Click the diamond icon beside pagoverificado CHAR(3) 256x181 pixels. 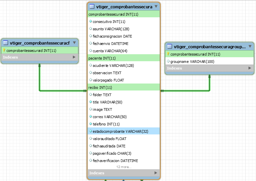(x=90, y=153)
